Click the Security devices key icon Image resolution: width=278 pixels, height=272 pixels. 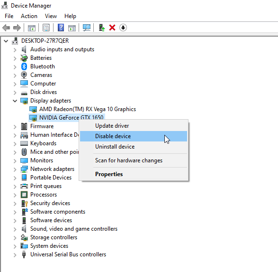pos(25,203)
